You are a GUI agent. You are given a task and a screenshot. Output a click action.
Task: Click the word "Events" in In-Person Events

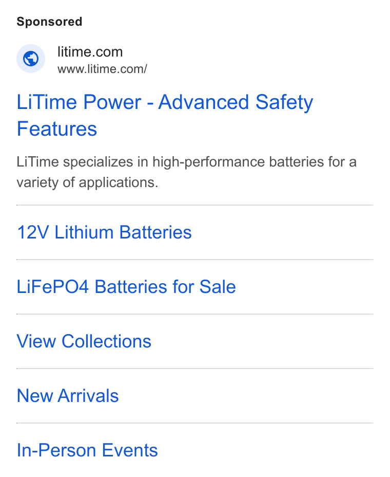click(130, 450)
